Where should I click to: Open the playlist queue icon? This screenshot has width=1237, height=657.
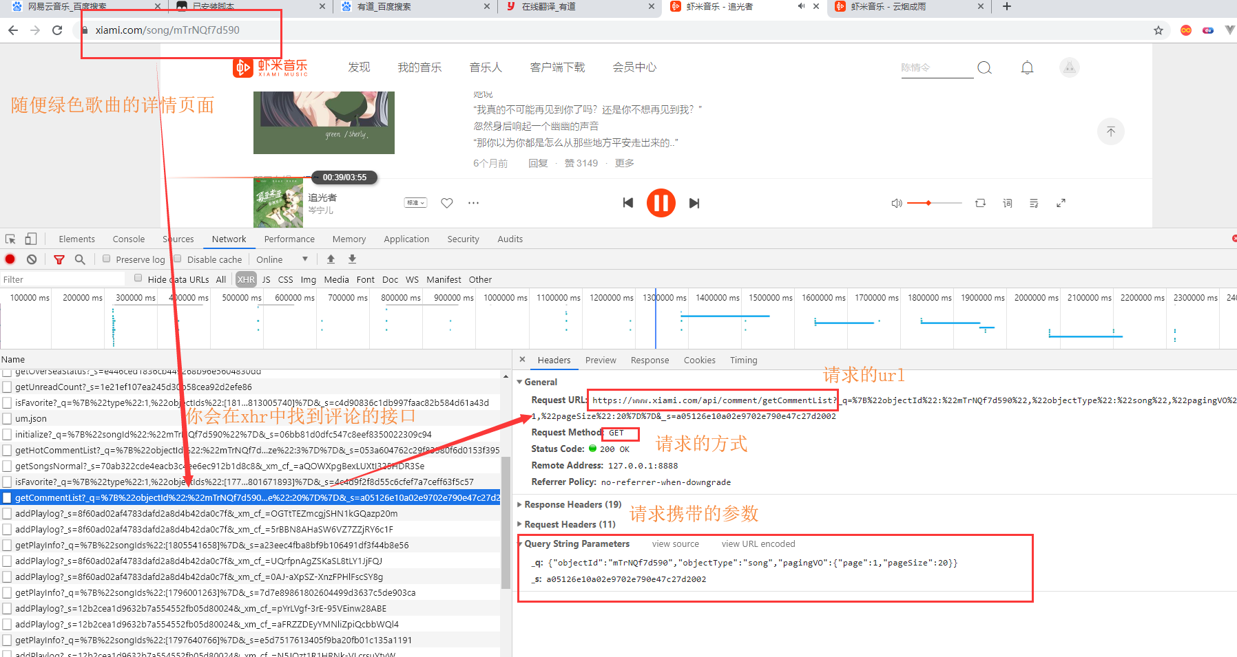(x=1034, y=203)
